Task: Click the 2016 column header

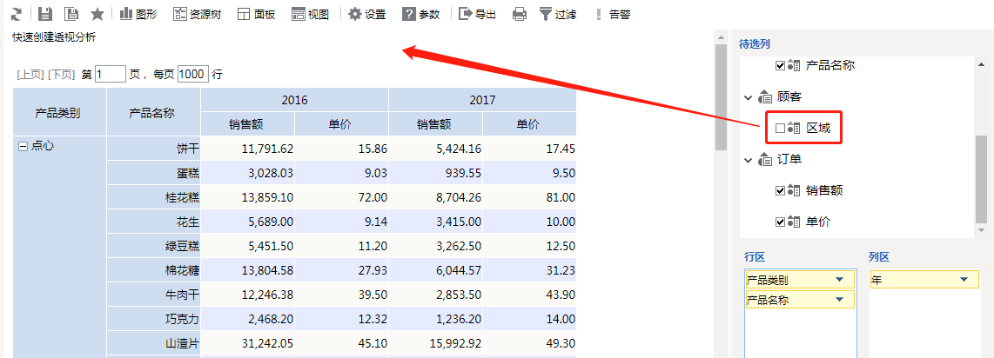Action: pos(295,100)
